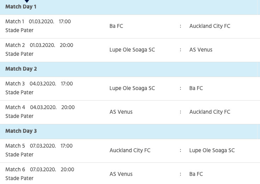260x184 pixels.
Task: Click Auckland City FC in Match 1
Action: [209, 26]
